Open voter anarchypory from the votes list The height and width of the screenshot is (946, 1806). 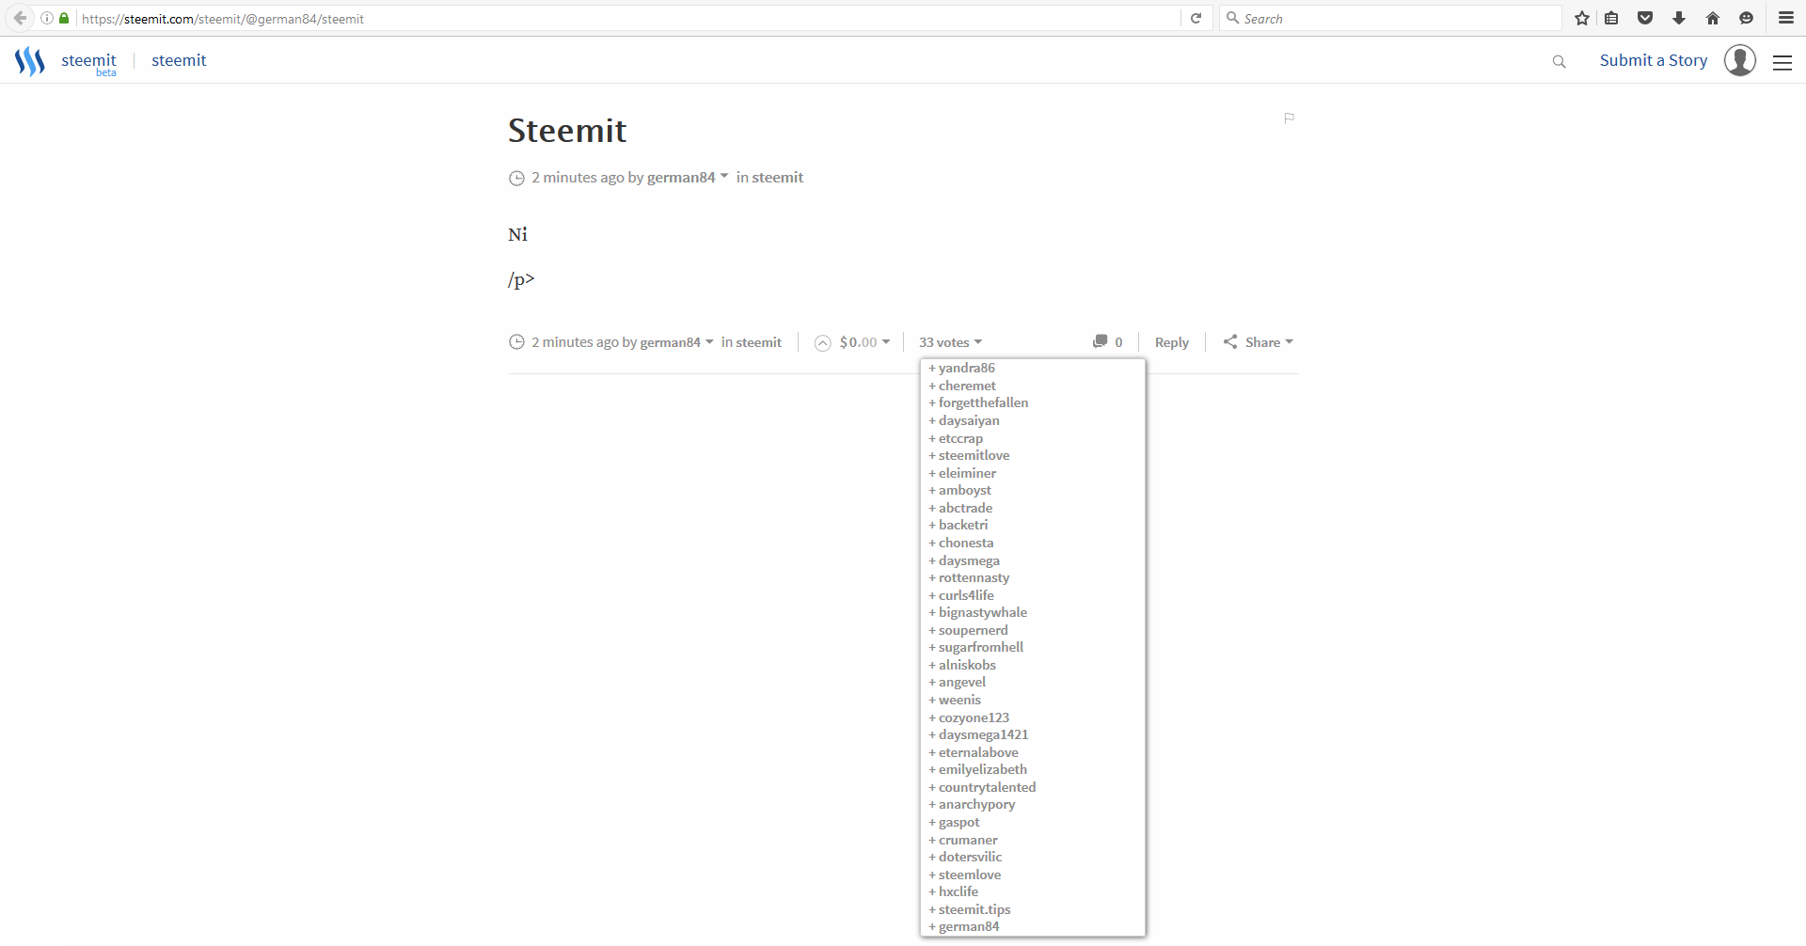(x=976, y=804)
